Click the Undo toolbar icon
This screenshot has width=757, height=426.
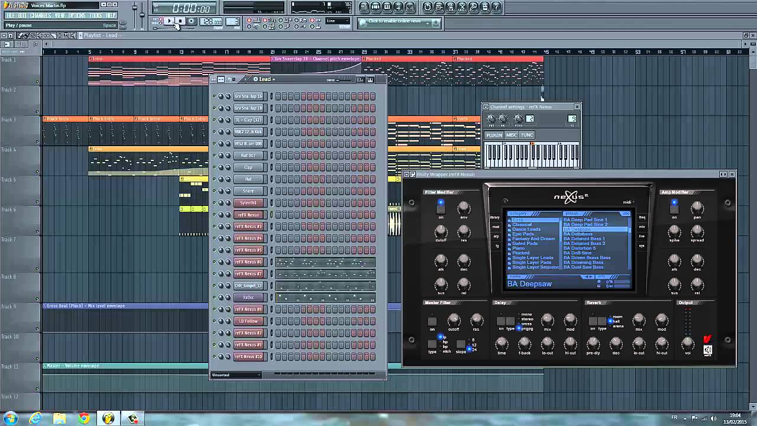pos(428,7)
